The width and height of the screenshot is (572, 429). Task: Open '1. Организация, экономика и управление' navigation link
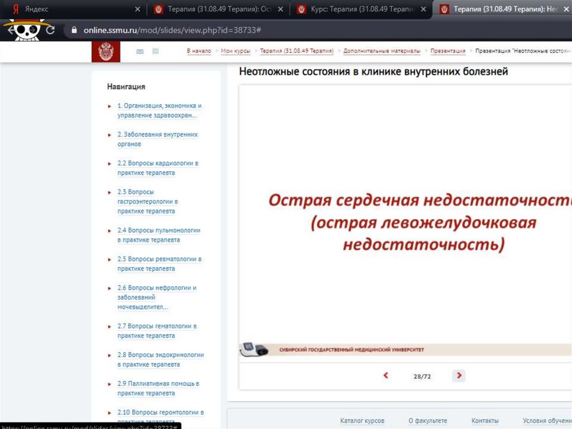159,110
